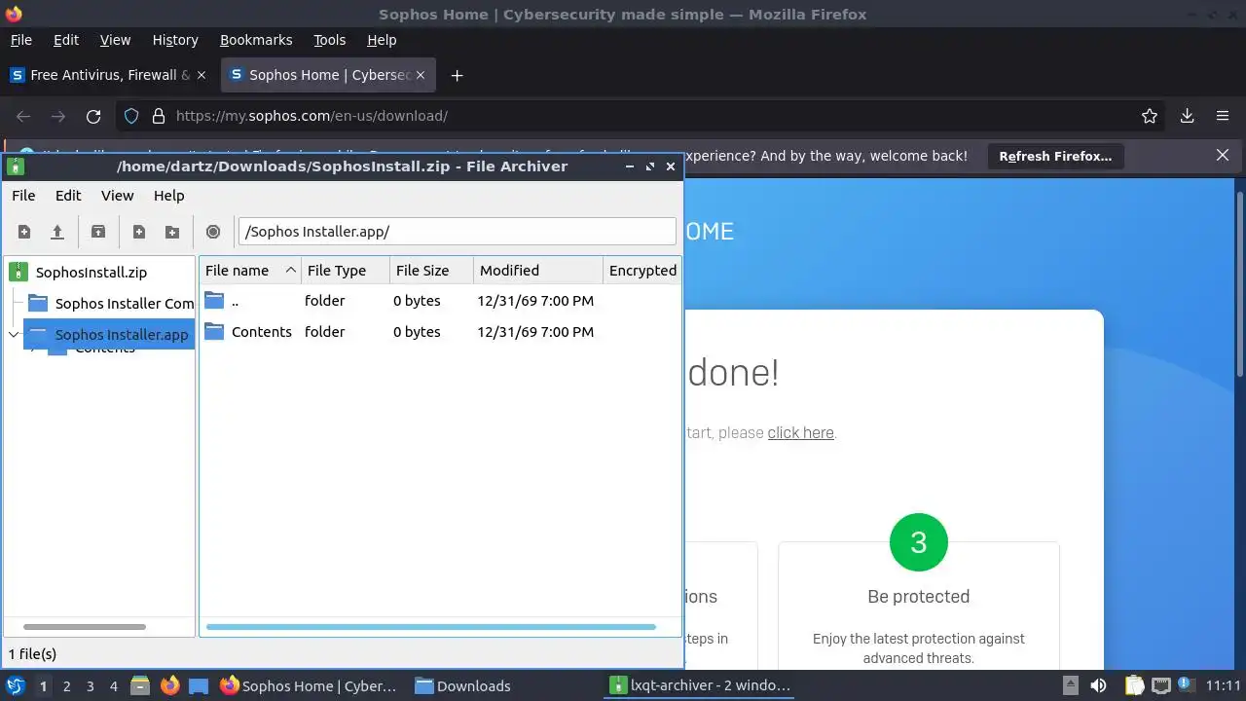This screenshot has width=1246, height=701.
Task: Reload the page in Firefox
Action: 93,116
